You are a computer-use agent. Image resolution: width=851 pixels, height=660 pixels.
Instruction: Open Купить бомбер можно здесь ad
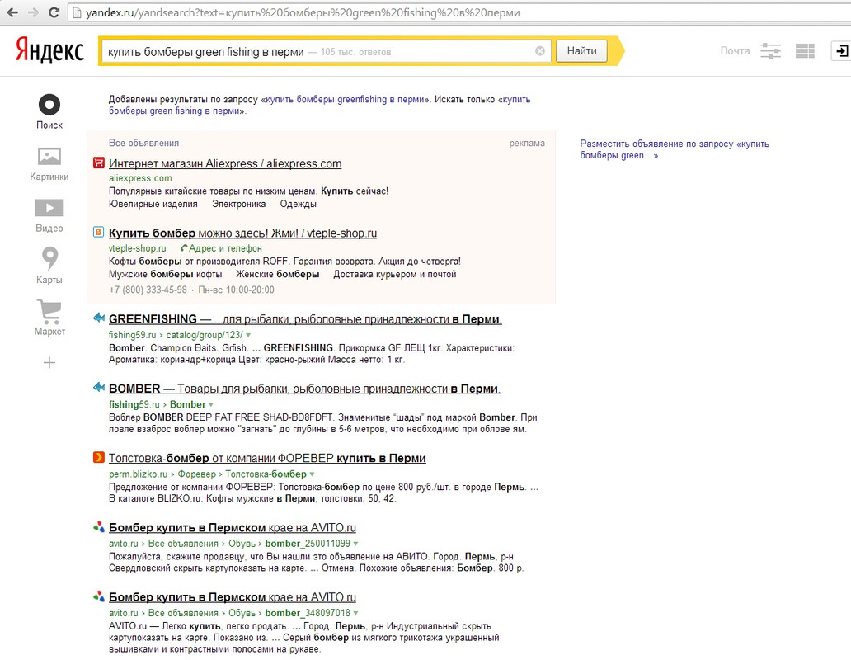(x=242, y=233)
